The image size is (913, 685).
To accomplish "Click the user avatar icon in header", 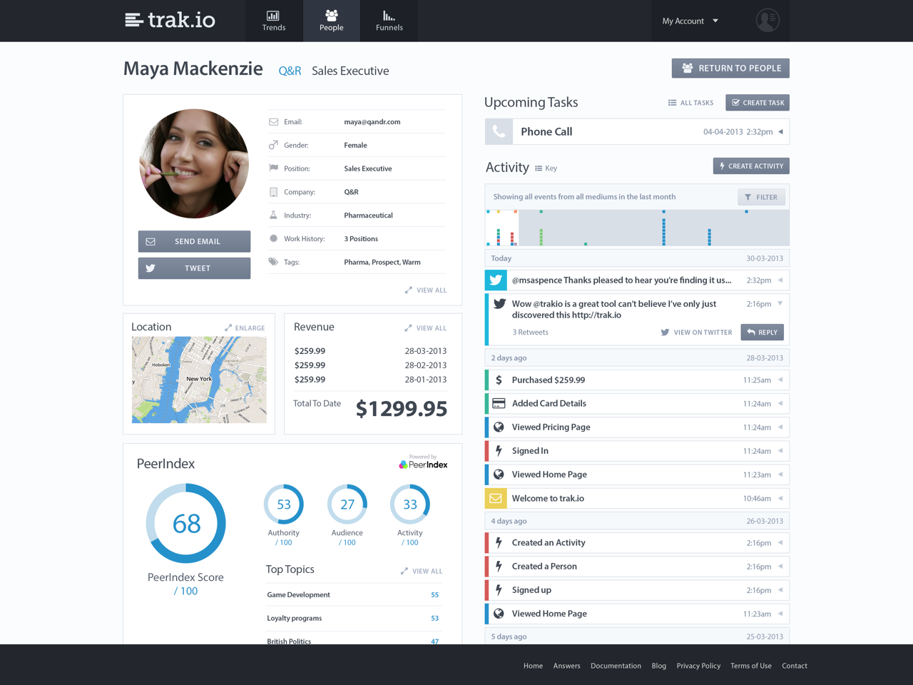I will pos(767,21).
